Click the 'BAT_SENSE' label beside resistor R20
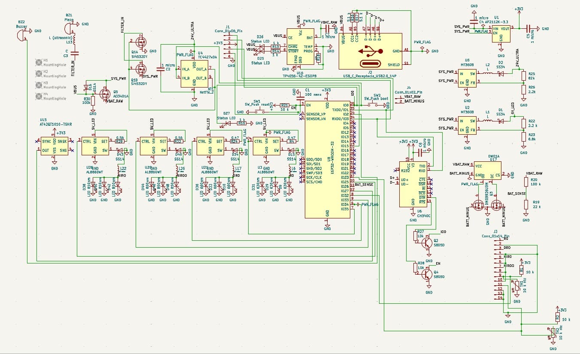This screenshot has width=580, height=354. click(516, 194)
